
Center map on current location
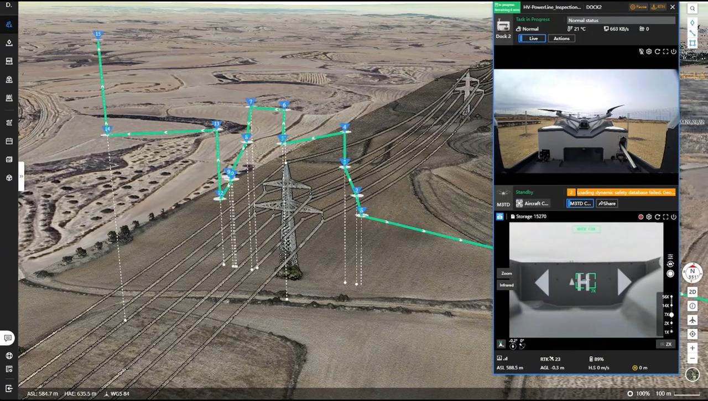tap(693, 334)
